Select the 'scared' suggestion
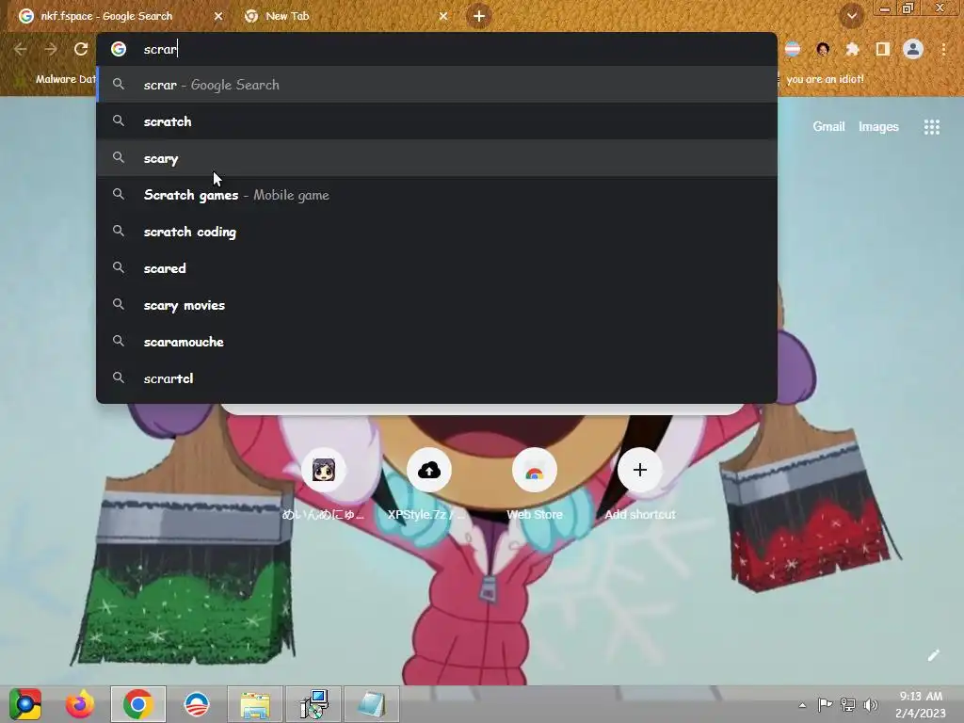Viewport: 964px width, 723px height. (x=437, y=268)
